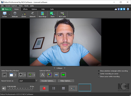Screen dimensions: 131x96
Task: Click the audio level meter bar
Action: coord(20,90)
